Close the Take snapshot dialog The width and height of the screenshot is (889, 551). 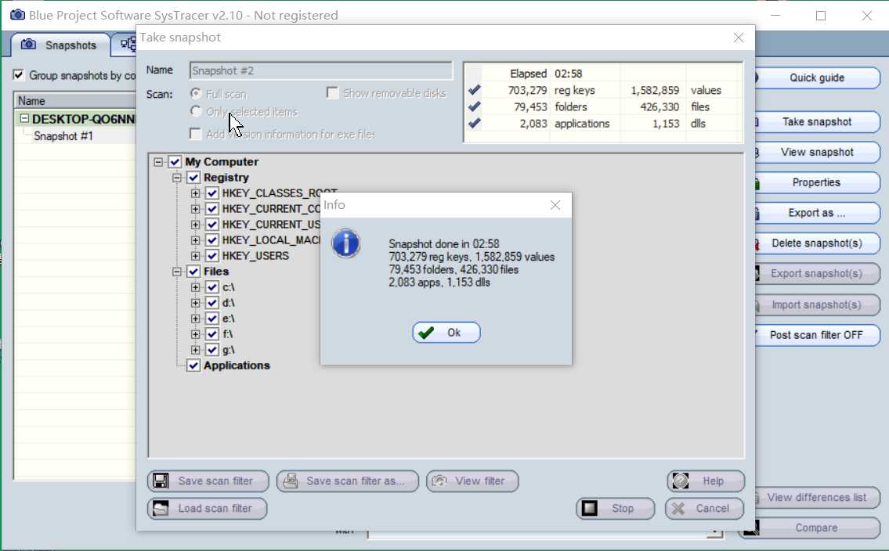pos(738,38)
